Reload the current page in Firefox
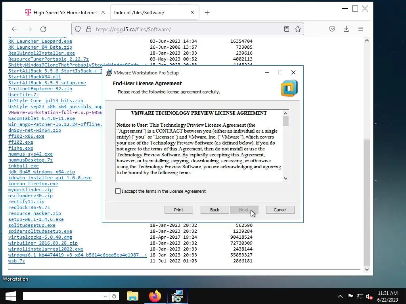The image size is (406, 304). pyautogui.click(x=43, y=29)
